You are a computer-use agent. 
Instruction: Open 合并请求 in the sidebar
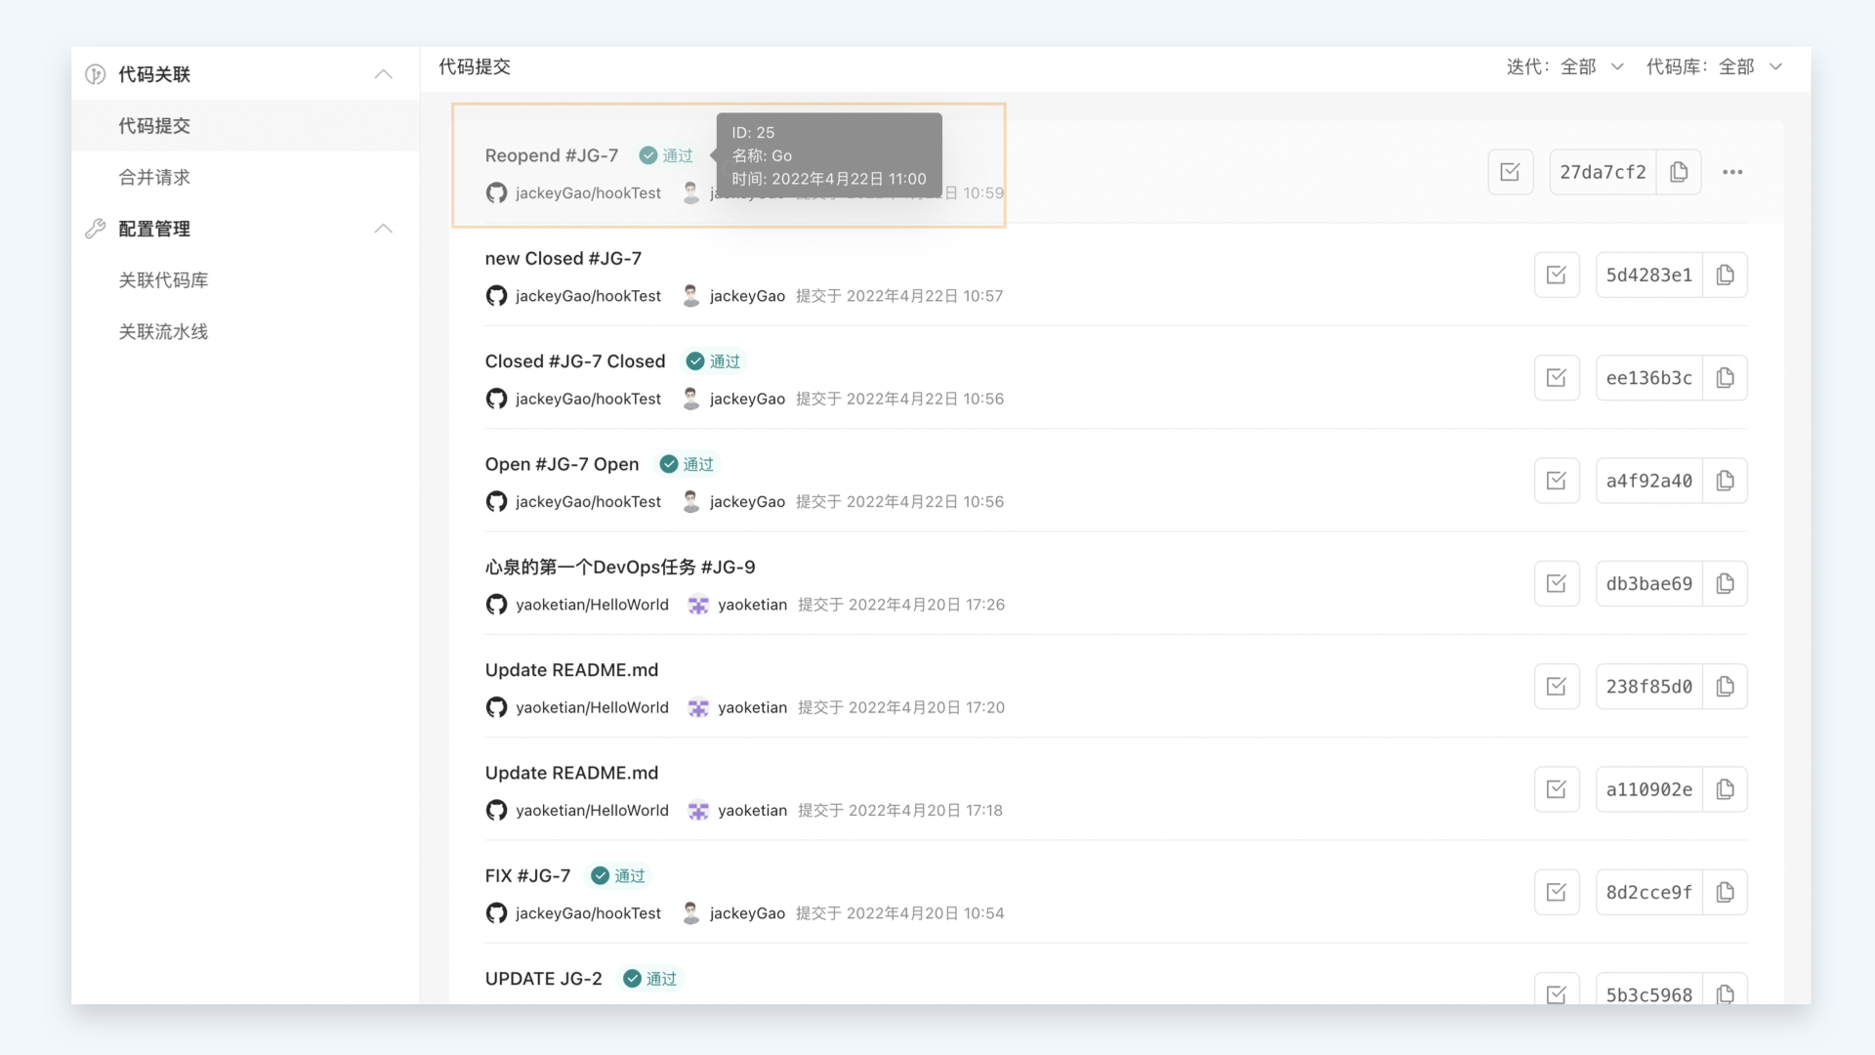click(154, 178)
